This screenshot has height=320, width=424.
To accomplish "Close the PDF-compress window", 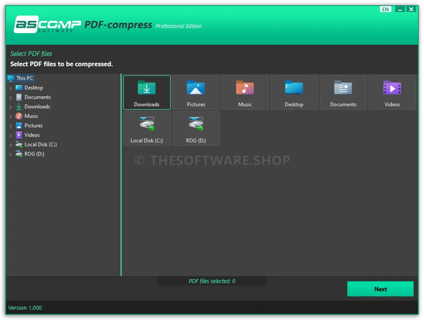I will (411, 9).
